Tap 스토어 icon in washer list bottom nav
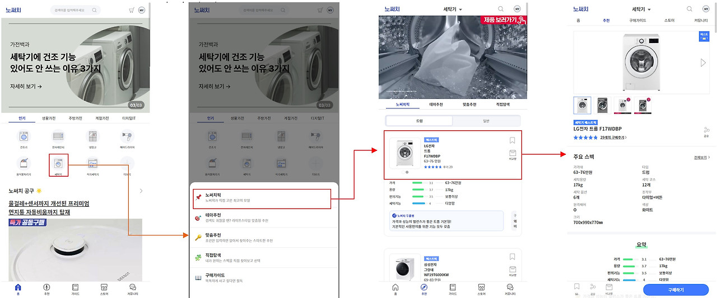Screen dimensions: 717x298 pyautogui.click(x=481, y=287)
